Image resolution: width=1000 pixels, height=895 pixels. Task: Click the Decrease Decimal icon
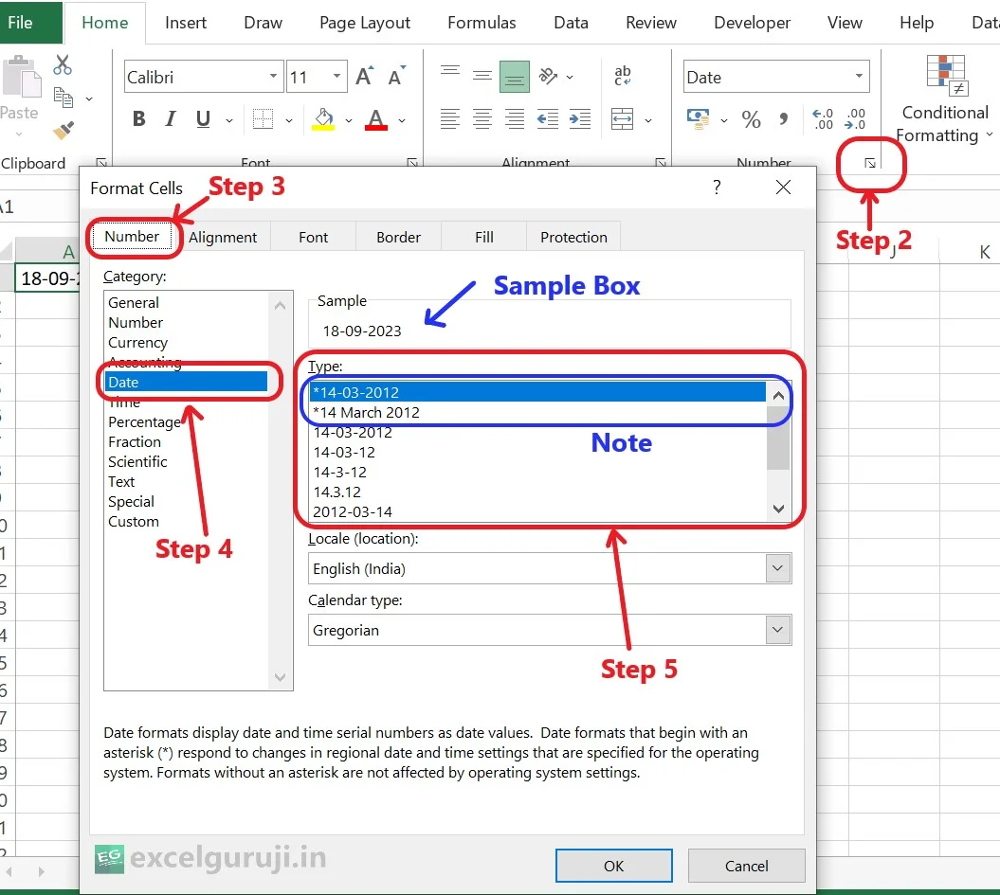[855, 119]
